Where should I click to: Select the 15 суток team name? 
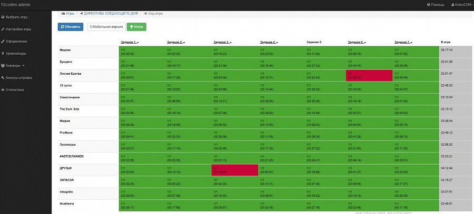66,85
